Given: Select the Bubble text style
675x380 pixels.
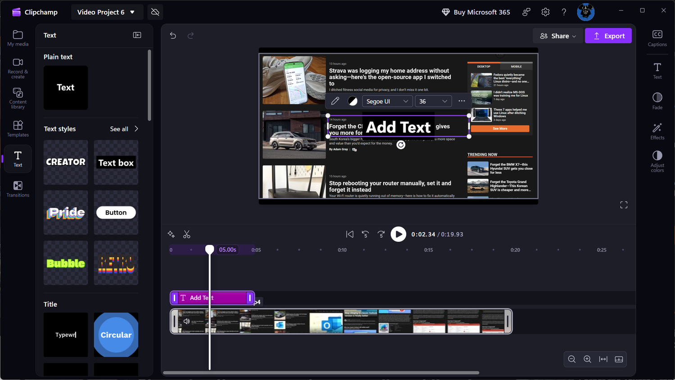Looking at the screenshot, I should (66, 263).
